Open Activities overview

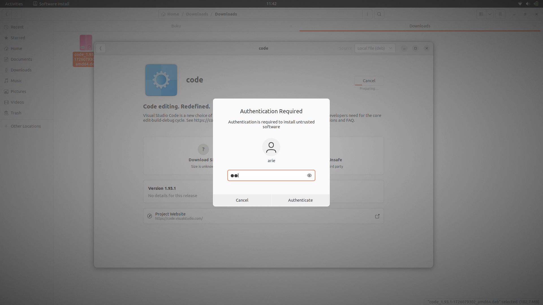click(14, 4)
